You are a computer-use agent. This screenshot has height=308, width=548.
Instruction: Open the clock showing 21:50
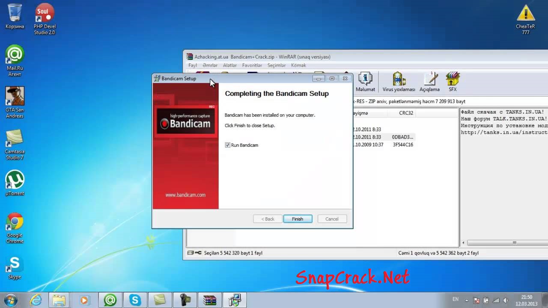[527, 300]
